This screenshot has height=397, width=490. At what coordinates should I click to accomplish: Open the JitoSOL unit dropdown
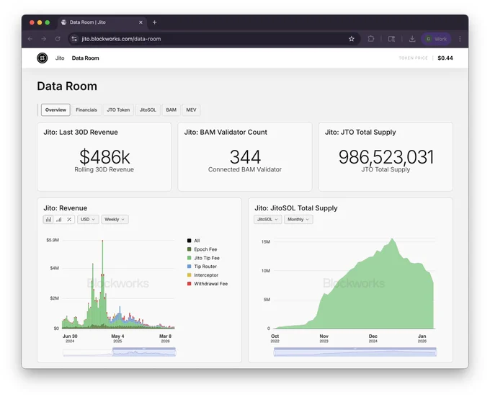[268, 219]
